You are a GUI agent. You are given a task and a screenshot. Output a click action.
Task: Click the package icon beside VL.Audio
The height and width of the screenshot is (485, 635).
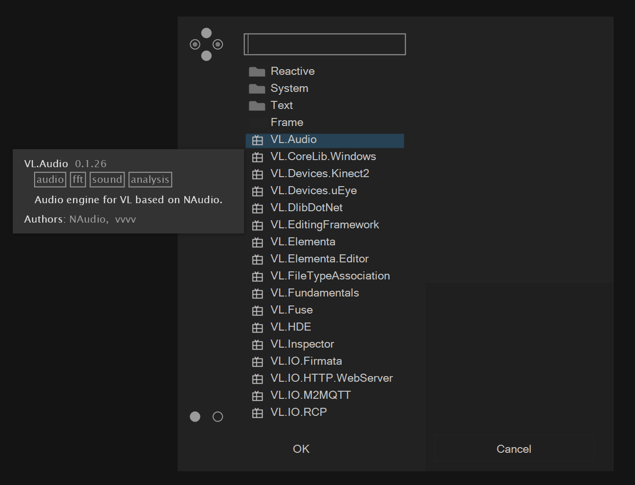pyautogui.click(x=257, y=140)
